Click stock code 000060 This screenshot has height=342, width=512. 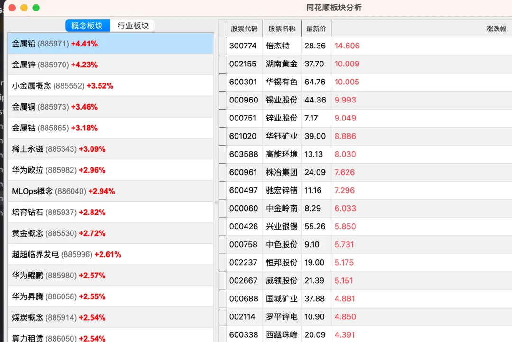click(244, 208)
